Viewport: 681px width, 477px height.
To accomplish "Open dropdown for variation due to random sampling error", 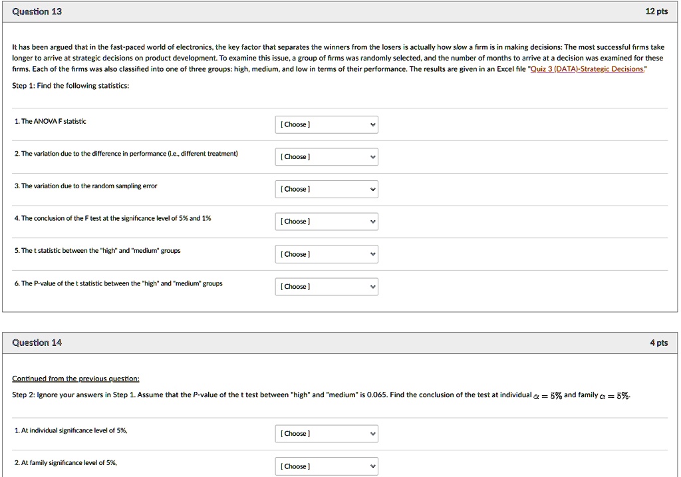I will pyautogui.click(x=326, y=190).
